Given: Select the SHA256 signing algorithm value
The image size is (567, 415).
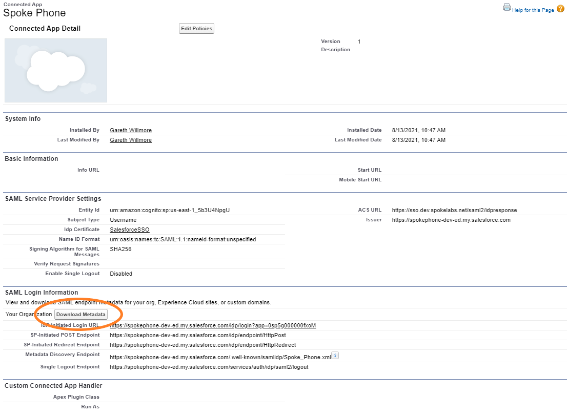Looking at the screenshot, I should (120, 249).
